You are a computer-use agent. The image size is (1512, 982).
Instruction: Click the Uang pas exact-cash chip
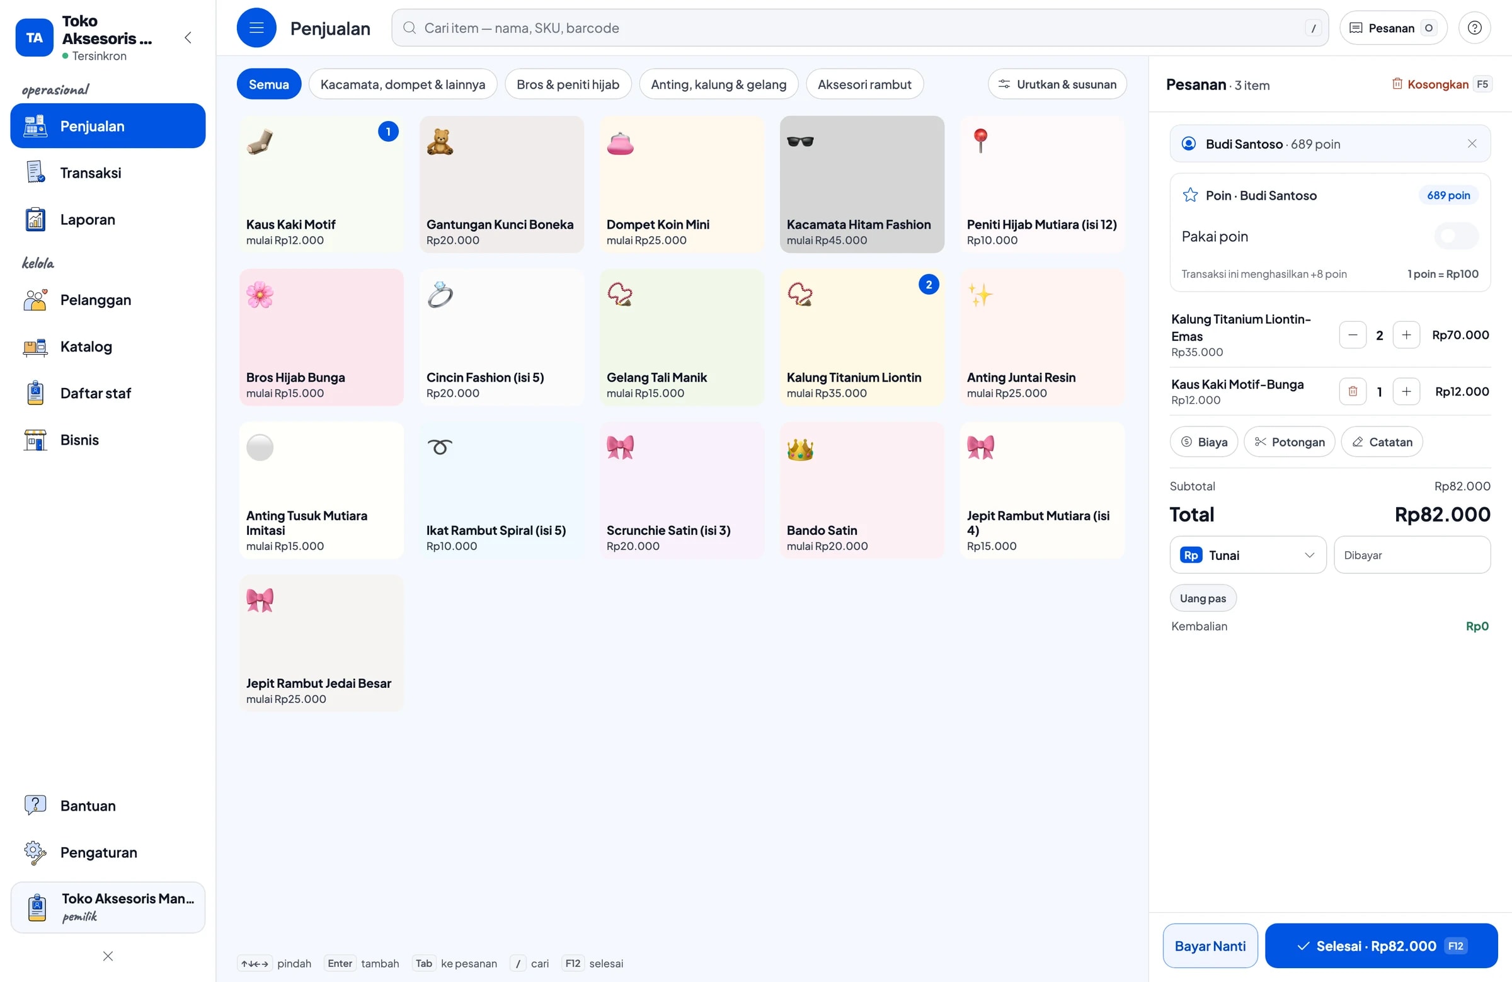point(1203,598)
